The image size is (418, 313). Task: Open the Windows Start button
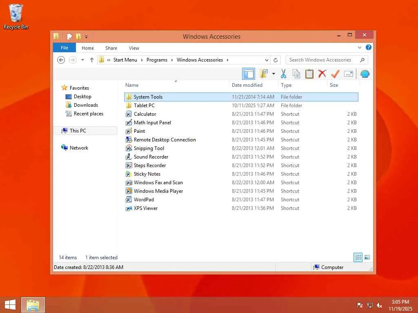click(10, 305)
